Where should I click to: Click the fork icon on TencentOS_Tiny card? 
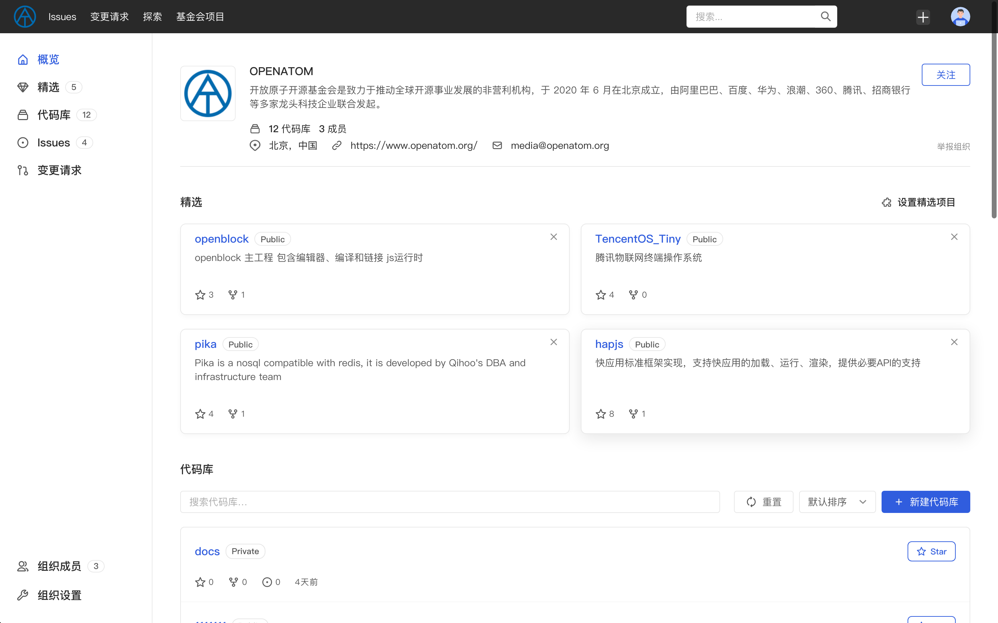pyautogui.click(x=633, y=295)
